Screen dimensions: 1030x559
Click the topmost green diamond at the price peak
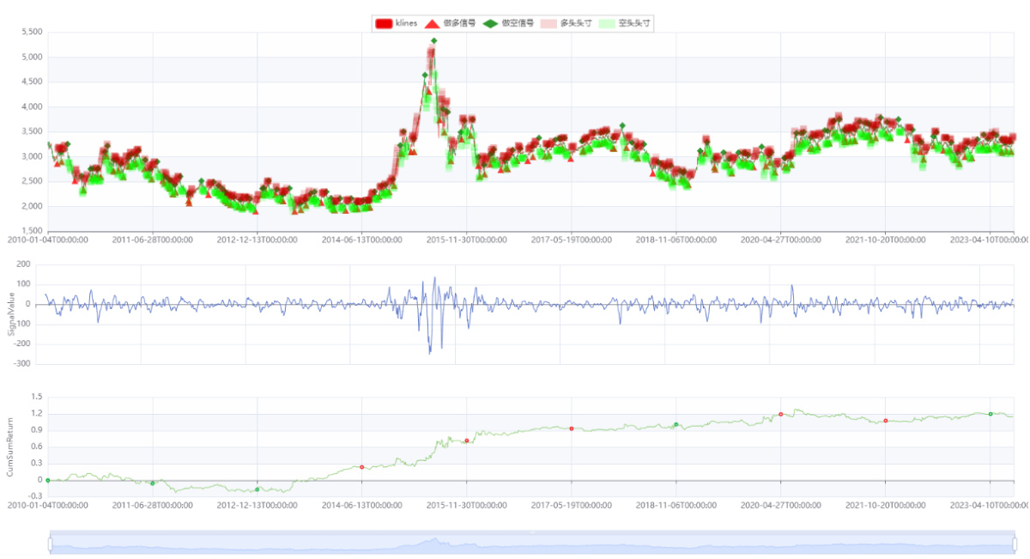click(x=434, y=40)
